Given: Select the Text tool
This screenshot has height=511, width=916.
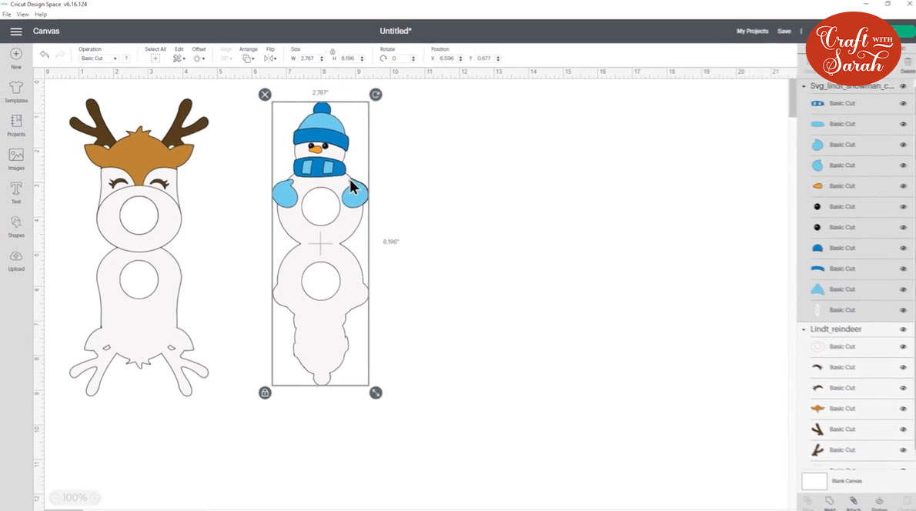Looking at the screenshot, I should [x=15, y=192].
